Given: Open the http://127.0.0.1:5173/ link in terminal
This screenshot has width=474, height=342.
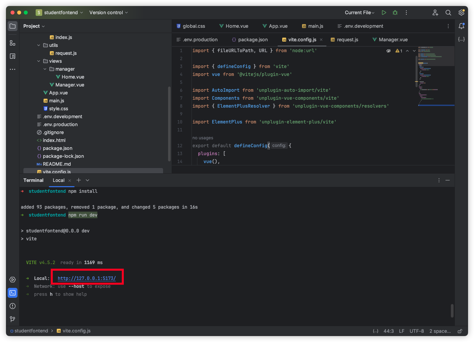Looking at the screenshot, I should (87, 278).
